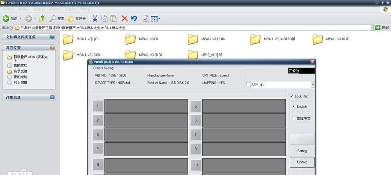
Task: Select the 繁體中文 radio button
Action: coord(294,119)
